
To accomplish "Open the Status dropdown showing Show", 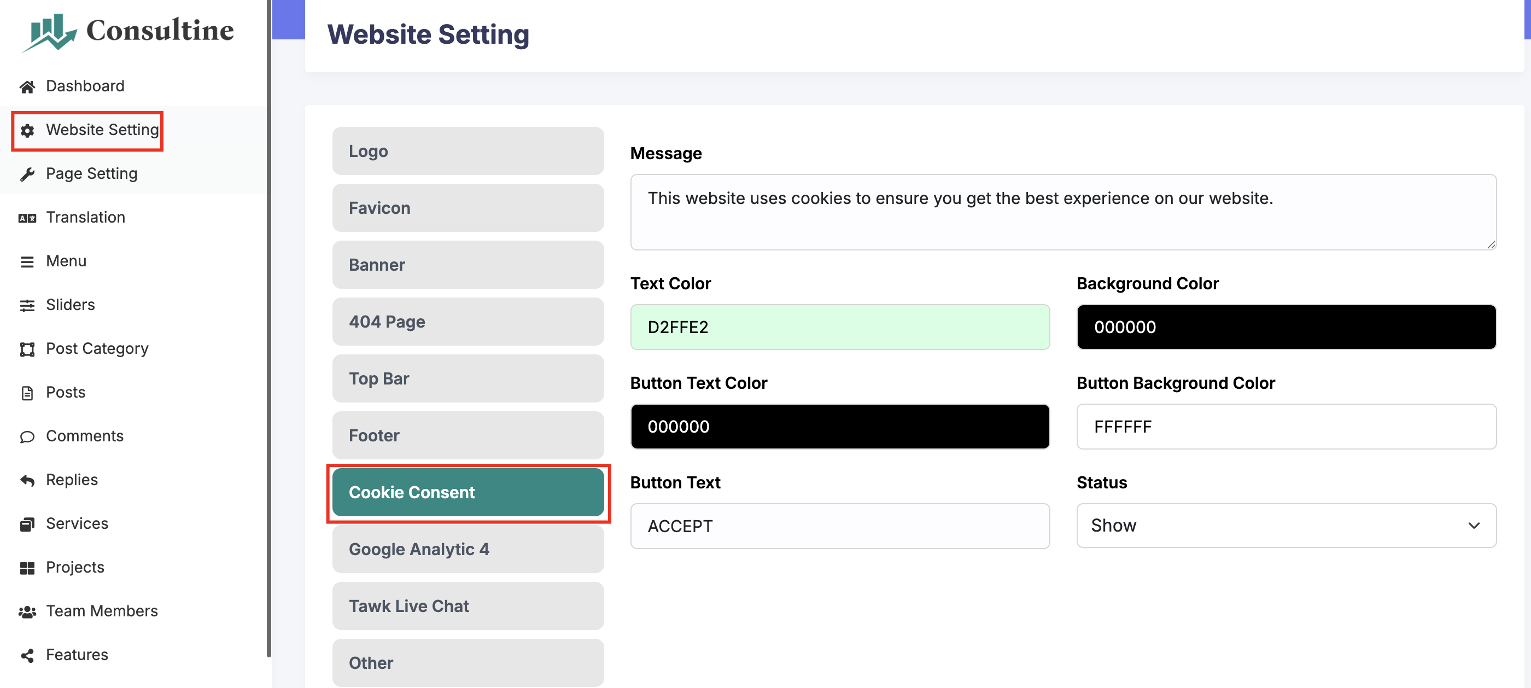I will [x=1285, y=526].
